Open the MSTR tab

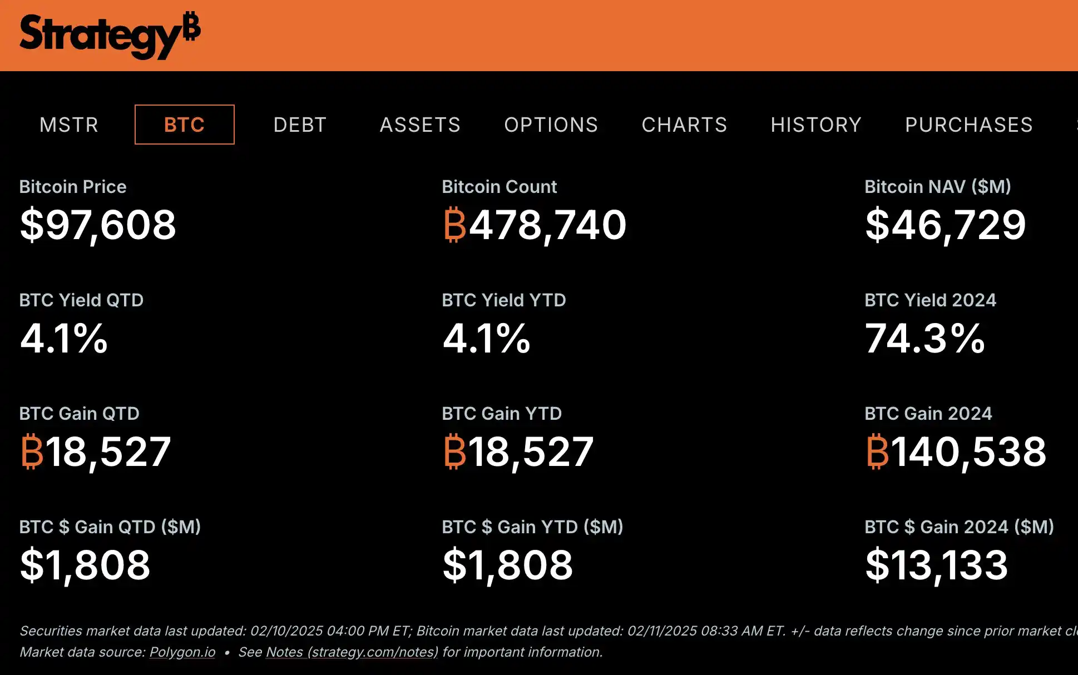click(x=69, y=125)
